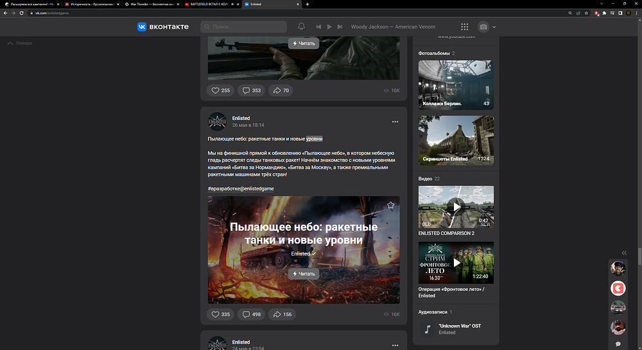Bookmark this page with the star icon
Viewport: 642px width, 350px height.
[586, 13]
